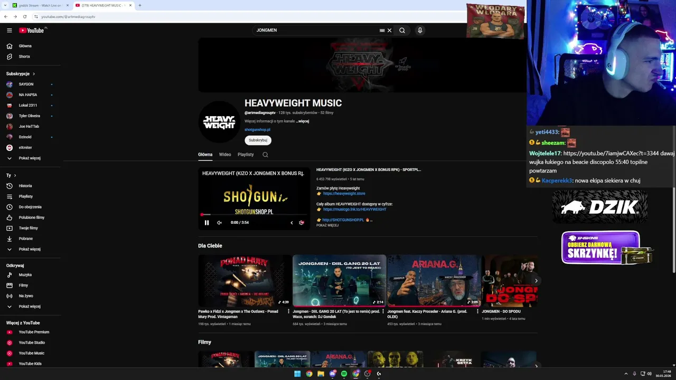Open options menu for Ponad Mury video
The width and height of the screenshot is (676, 380).
tap(288, 311)
